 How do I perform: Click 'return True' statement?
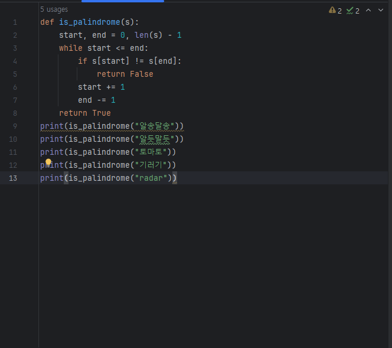click(x=85, y=113)
